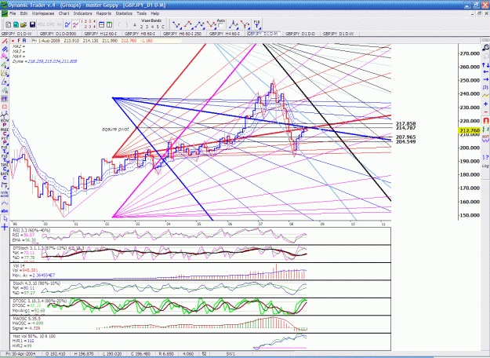Open the Statistics menu

pyautogui.click(x=124, y=13)
